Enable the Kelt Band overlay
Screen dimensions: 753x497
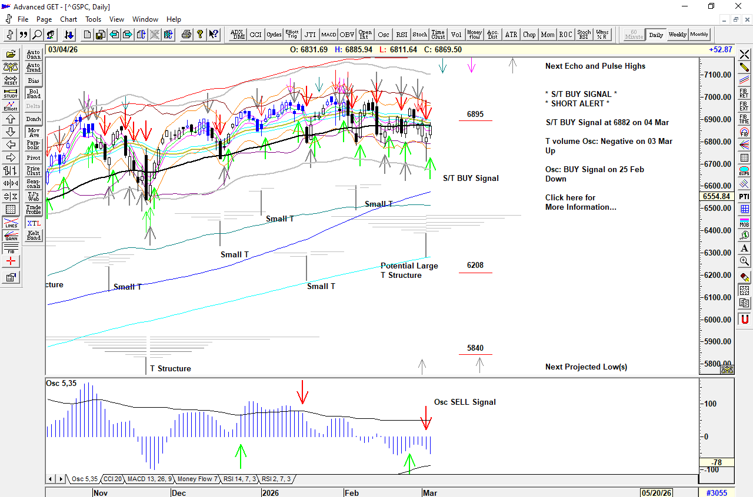pyautogui.click(x=34, y=236)
